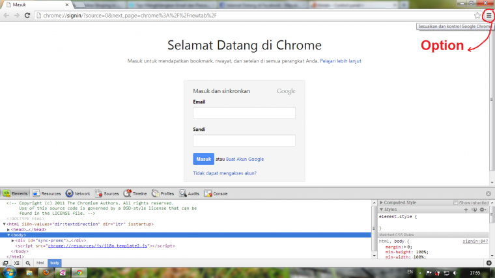The height and width of the screenshot is (278, 495).
Task: Toggle element state icon in Styles
Action: click(474, 210)
